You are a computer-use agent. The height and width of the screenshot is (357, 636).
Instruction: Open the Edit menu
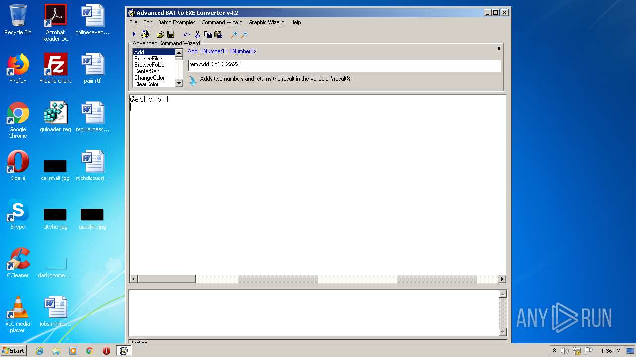coord(148,22)
